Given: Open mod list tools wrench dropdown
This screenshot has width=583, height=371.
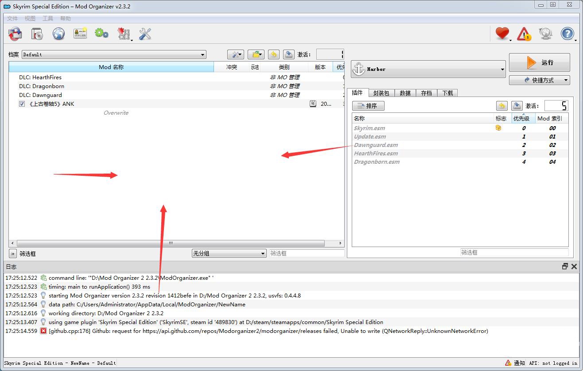Looking at the screenshot, I should pos(236,54).
